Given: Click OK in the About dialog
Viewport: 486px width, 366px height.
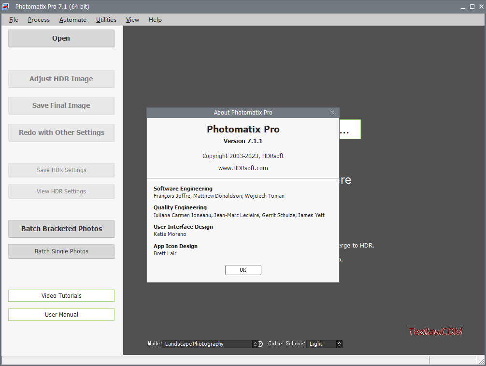Looking at the screenshot, I should pos(243,270).
